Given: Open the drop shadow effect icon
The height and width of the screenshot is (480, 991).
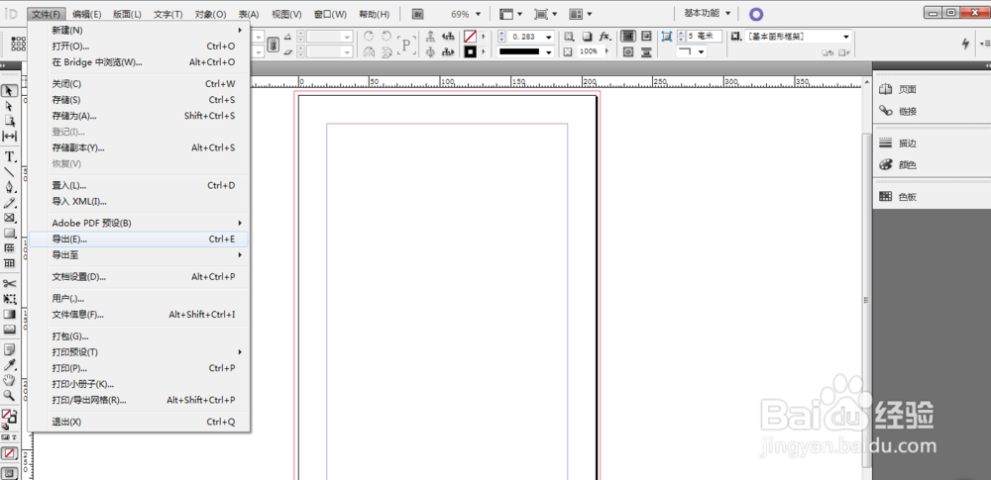Looking at the screenshot, I should pos(586,37).
